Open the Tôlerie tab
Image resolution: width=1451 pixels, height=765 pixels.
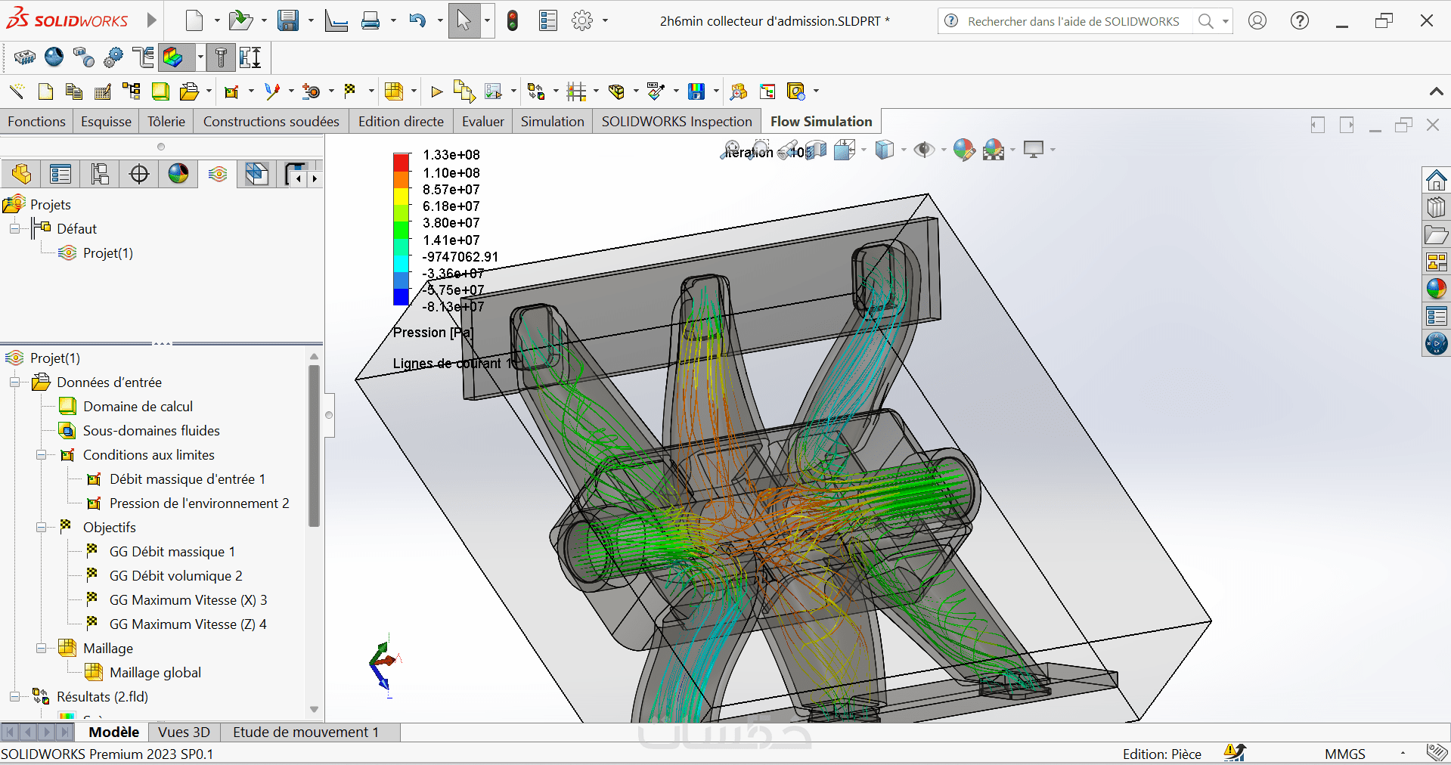[166, 122]
